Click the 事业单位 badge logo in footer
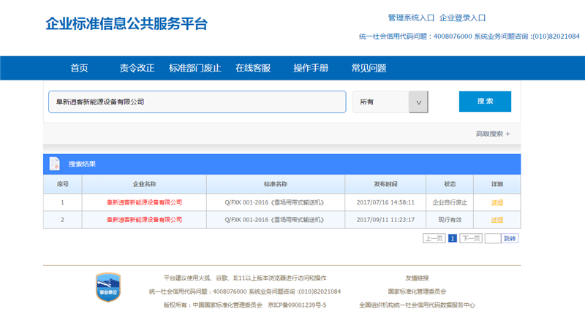Screen dimensions: 585x320 coord(108,289)
